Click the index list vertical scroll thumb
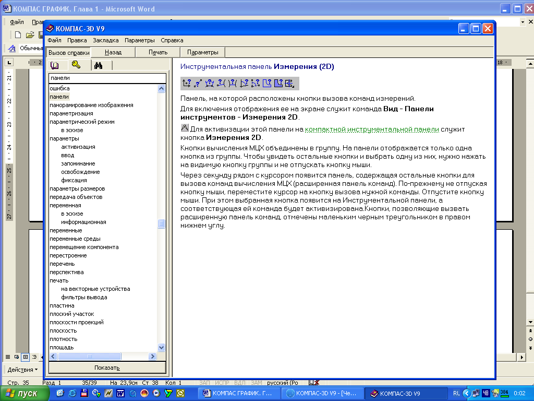The height and width of the screenshot is (401, 534). [x=162, y=223]
